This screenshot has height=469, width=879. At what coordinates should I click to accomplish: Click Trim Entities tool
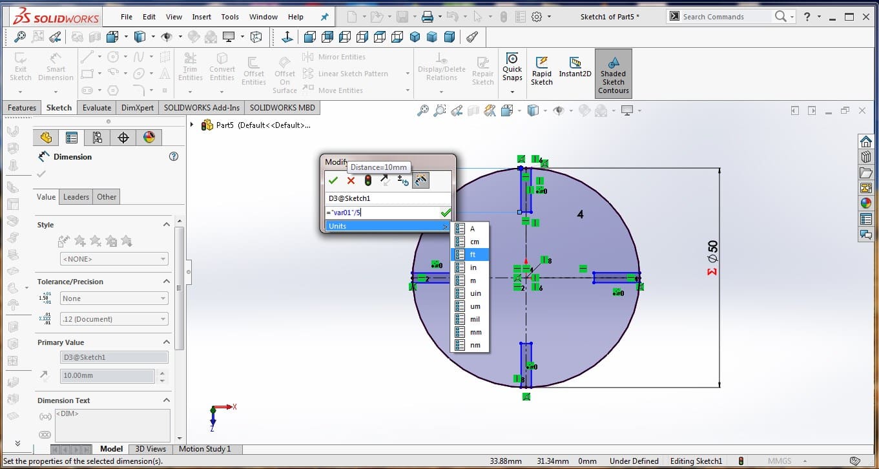190,67
